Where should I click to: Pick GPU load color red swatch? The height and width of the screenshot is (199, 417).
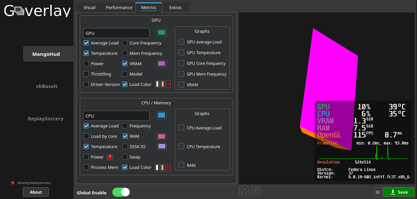[168, 84]
